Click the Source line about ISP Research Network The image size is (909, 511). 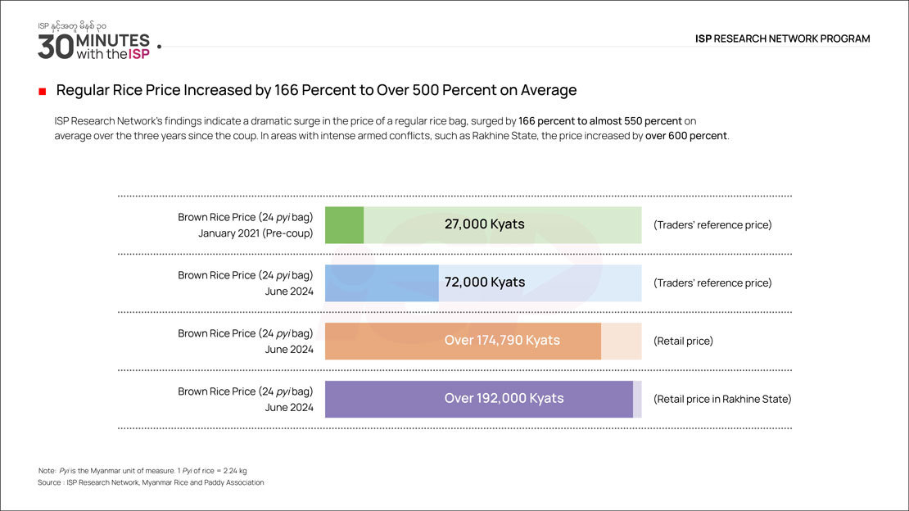coord(151,483)
